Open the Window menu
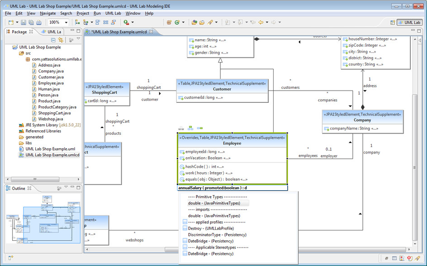427x266 pixels. (133, 14)
